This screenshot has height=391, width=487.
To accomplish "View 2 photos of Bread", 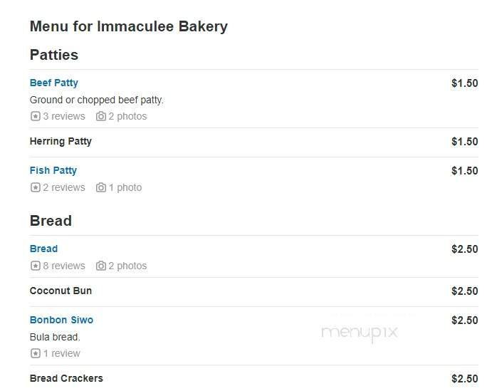I will (x=127, y=266).
